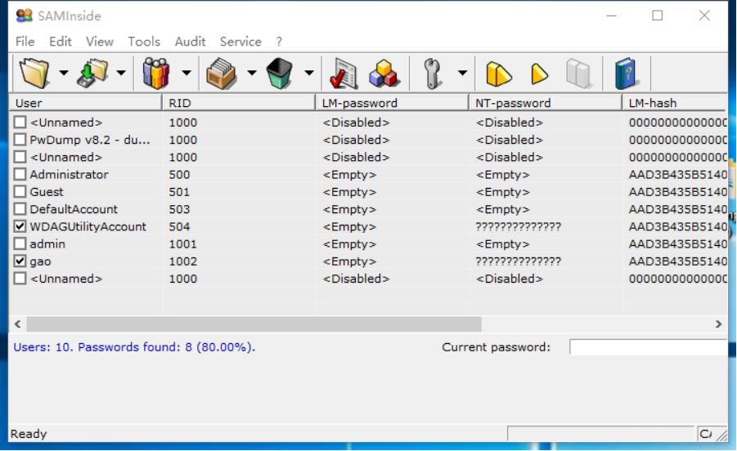Click the open folder toolbar icon

[34, 74]
